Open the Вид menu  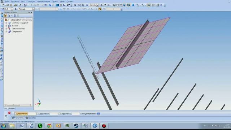click(x=23, y=1)
